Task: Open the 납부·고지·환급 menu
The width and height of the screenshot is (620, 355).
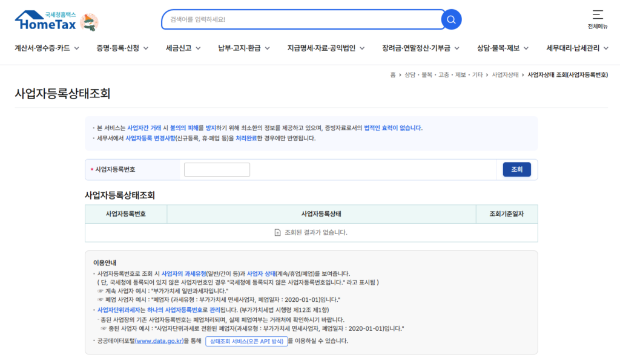Action: 243,48
